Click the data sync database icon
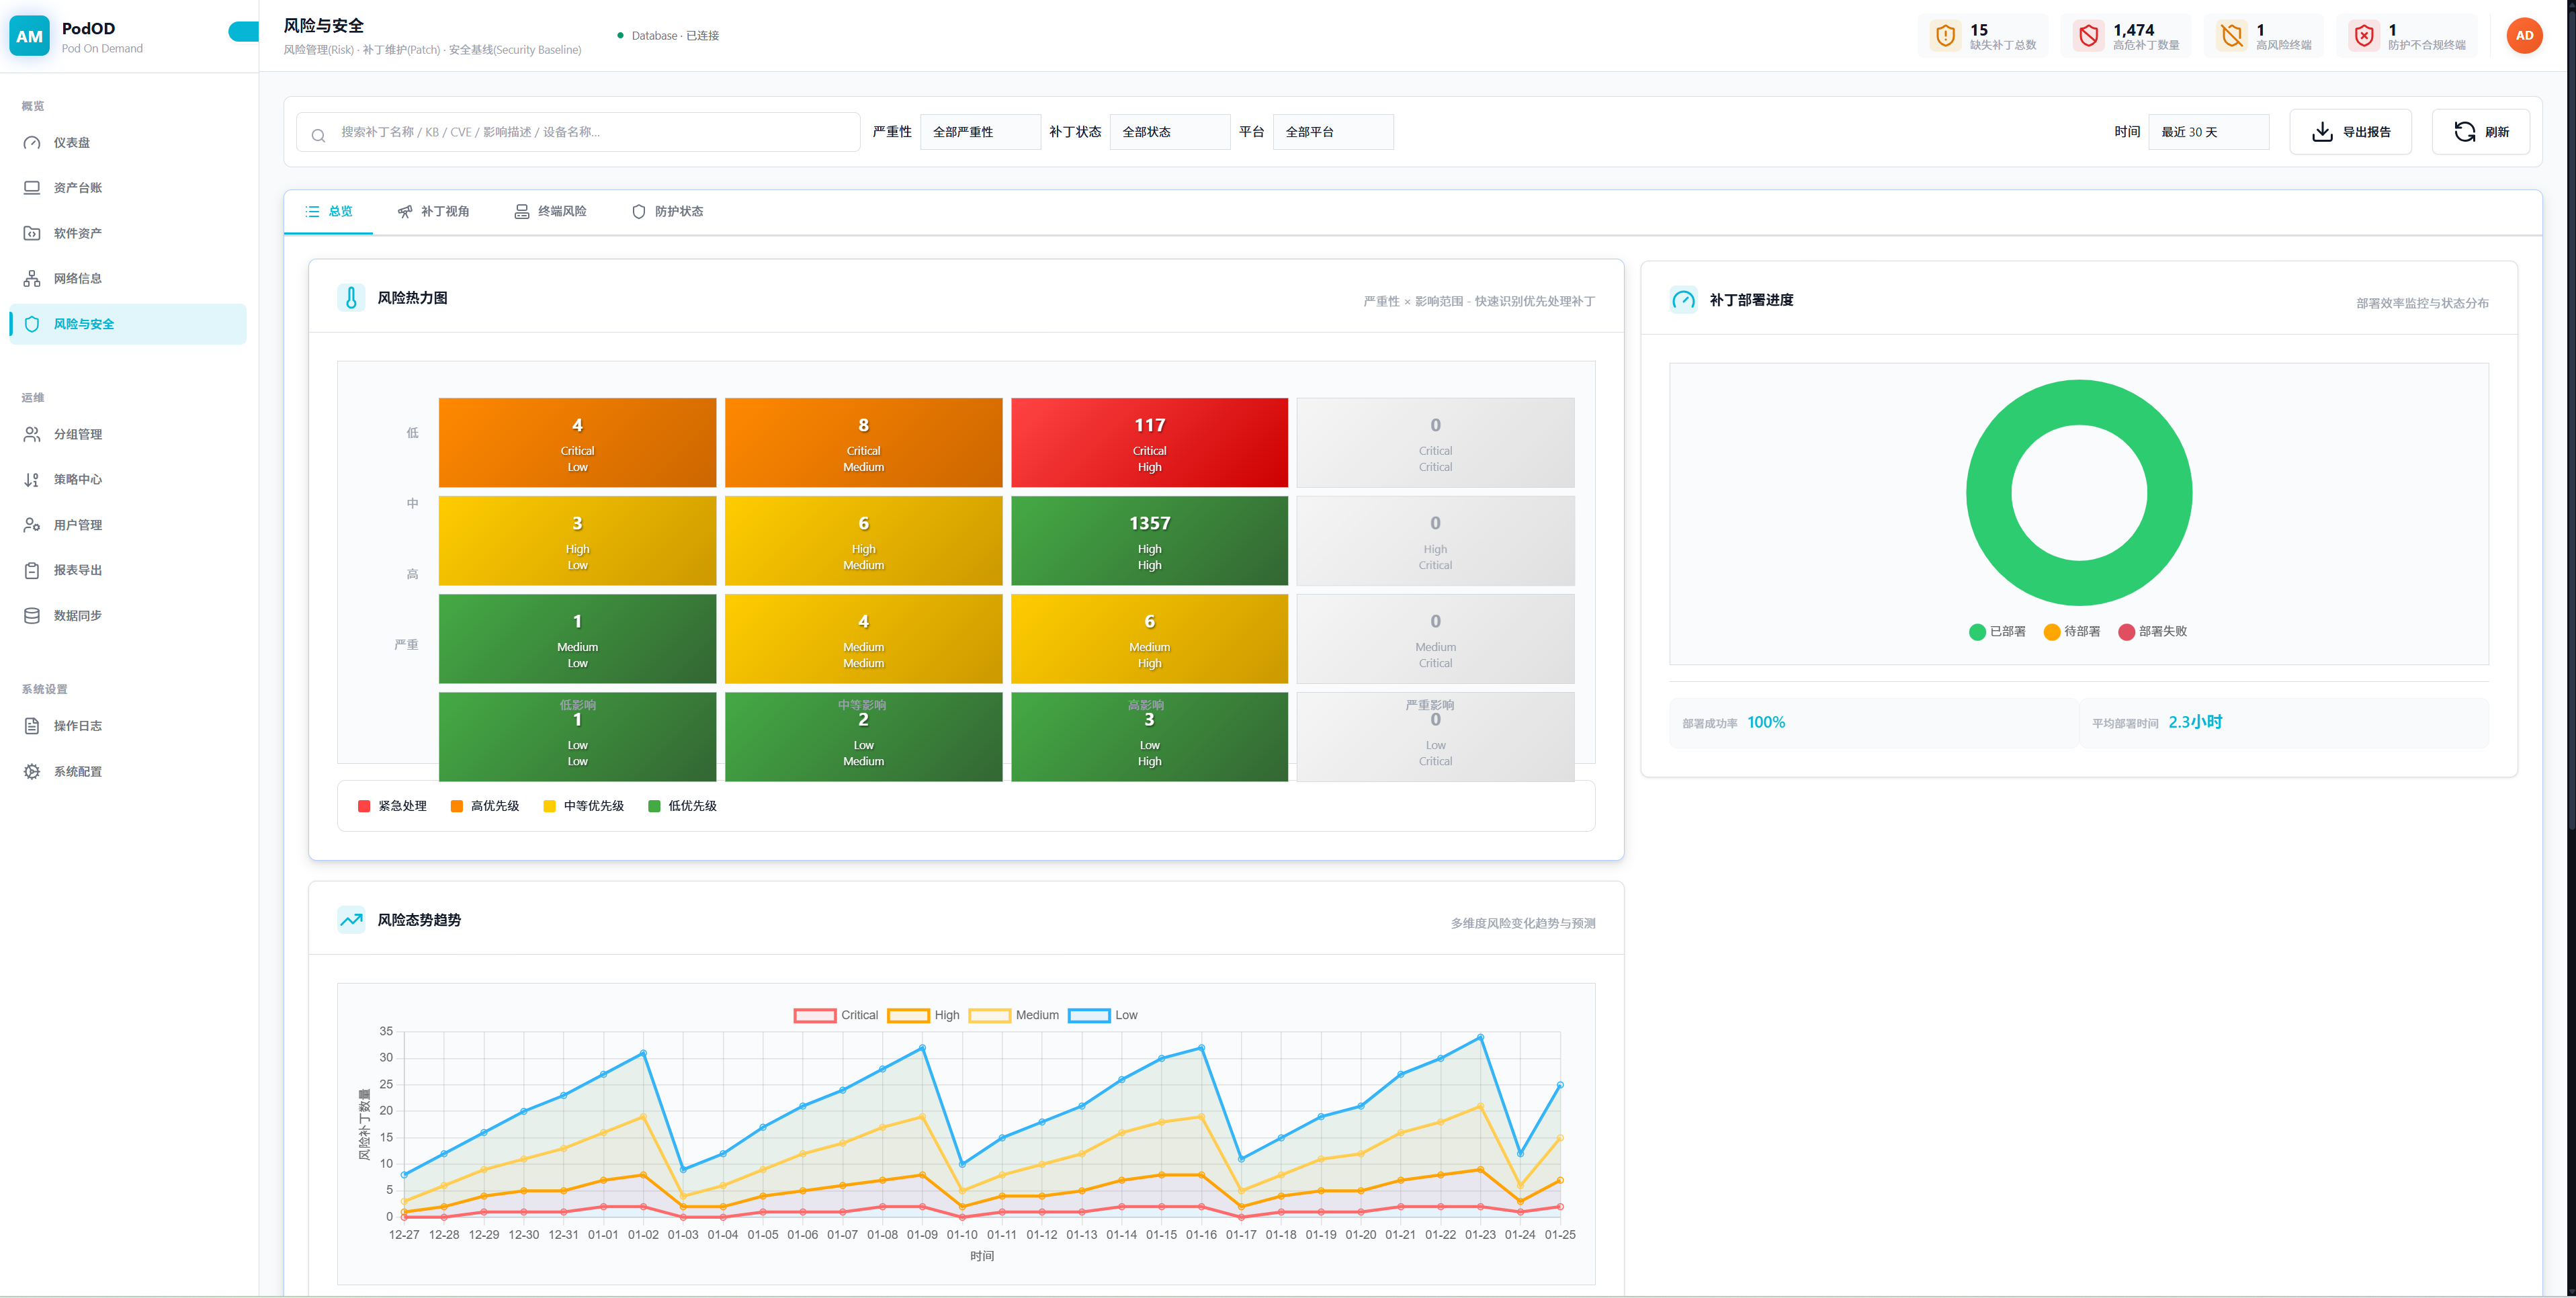Image resolution: width=2576 pixels, height=1298 pixels. click(x=32, y=616)
